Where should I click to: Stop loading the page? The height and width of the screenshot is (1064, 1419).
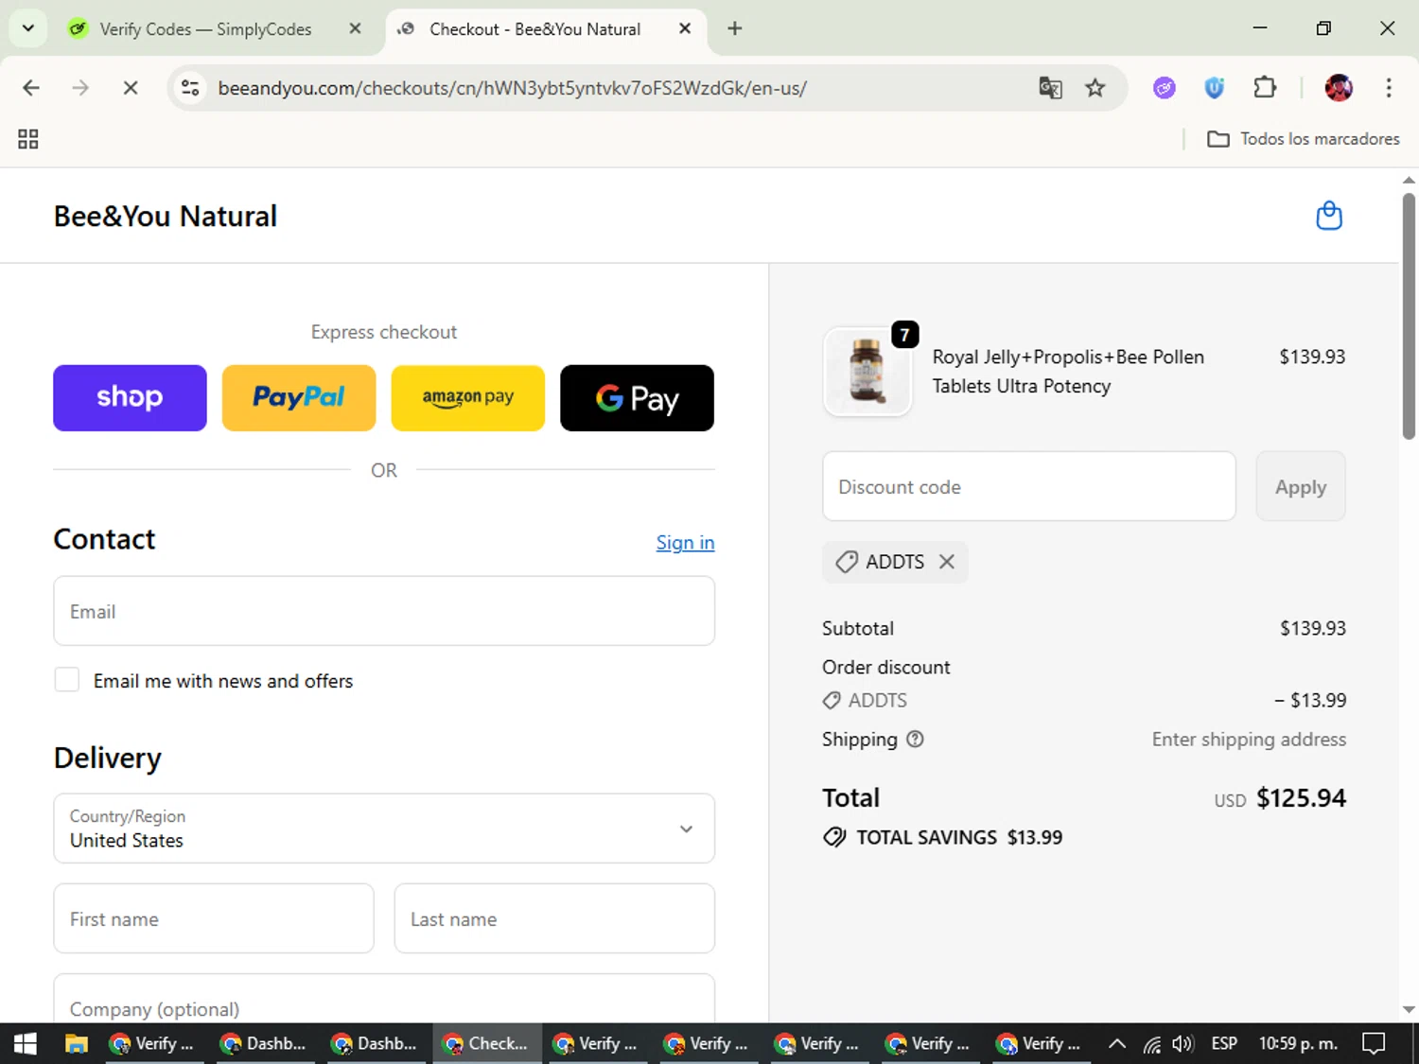tap(131, 88)
